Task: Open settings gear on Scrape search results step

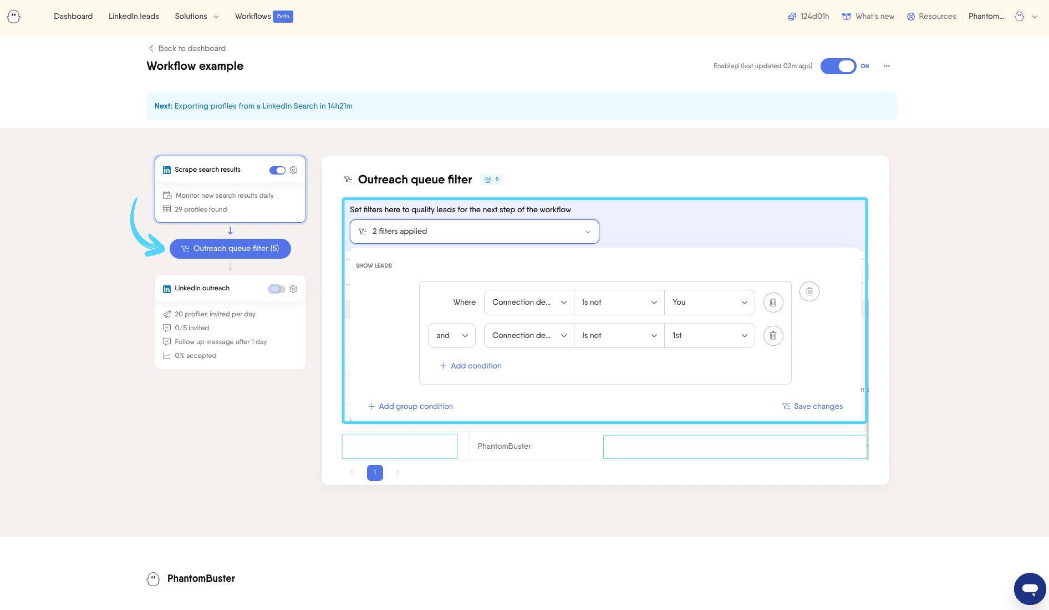Action: point(293,170)
